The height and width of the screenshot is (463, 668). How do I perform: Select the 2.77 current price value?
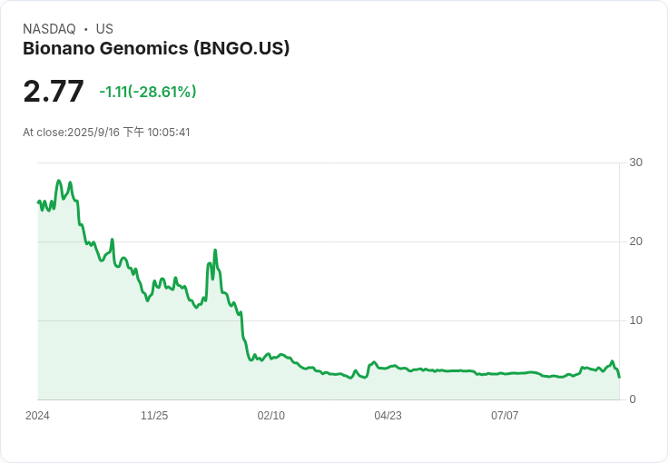54,92
